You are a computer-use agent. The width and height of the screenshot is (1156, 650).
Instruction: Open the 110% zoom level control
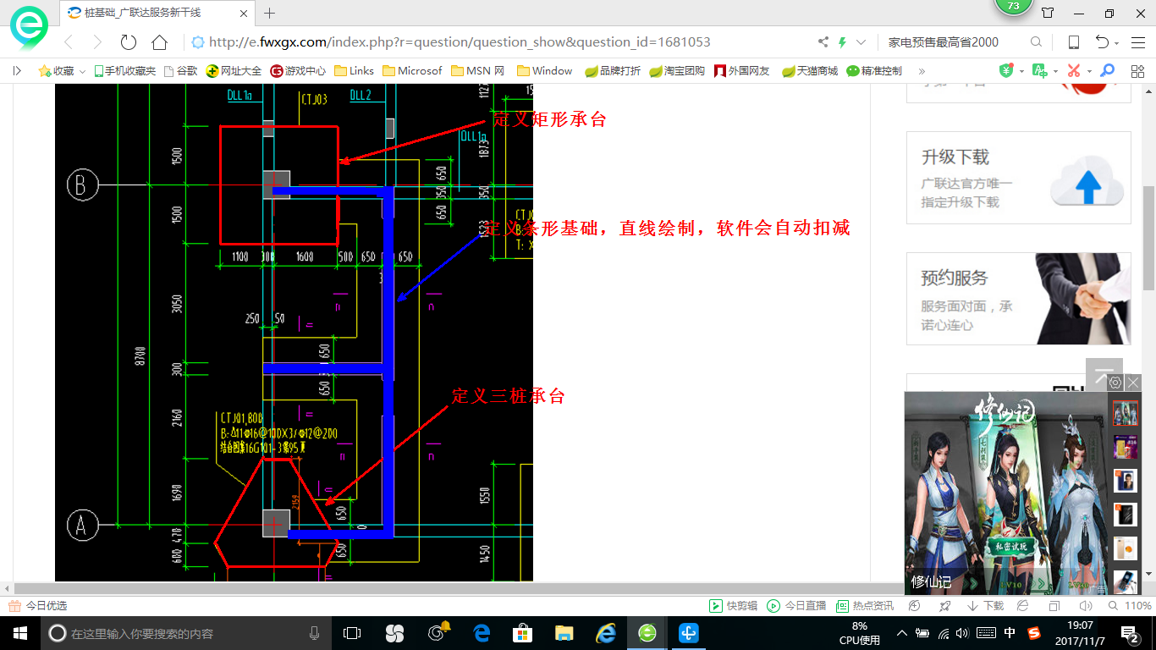(x=1131, y=606)
